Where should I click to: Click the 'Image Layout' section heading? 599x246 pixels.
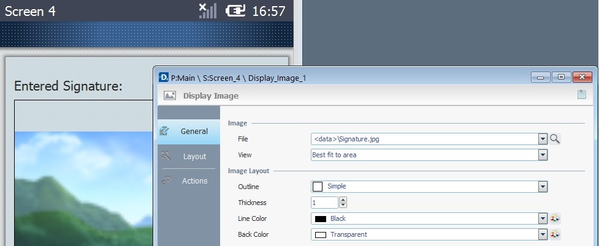click(x=249, y=171)
